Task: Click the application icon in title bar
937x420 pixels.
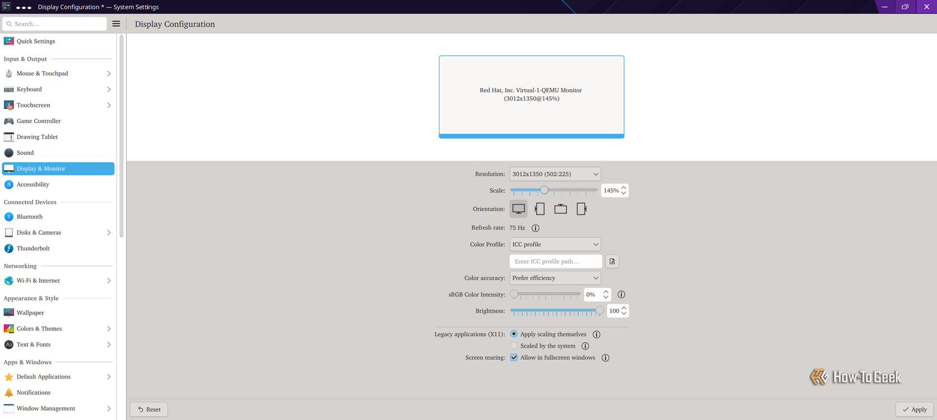Action: click(x=6, y=7)
